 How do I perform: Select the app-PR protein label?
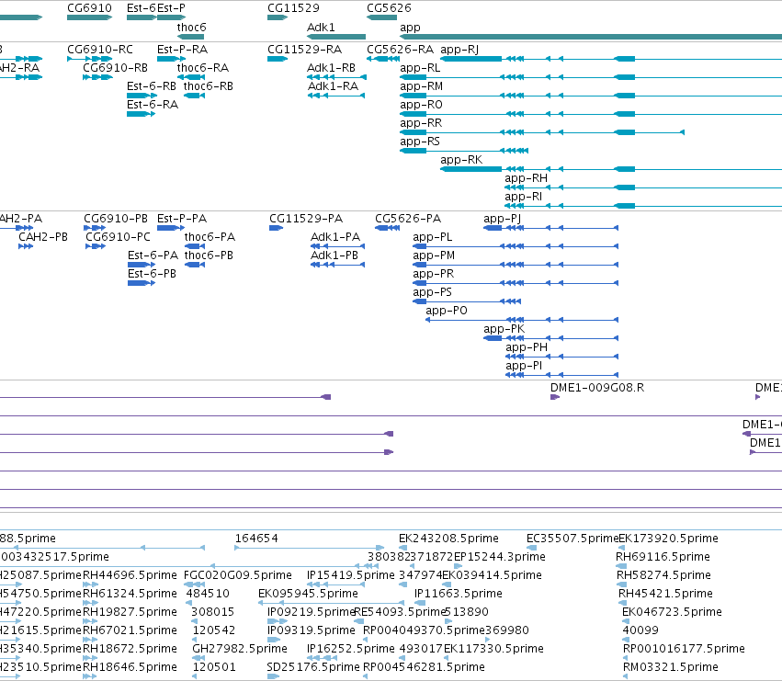434,274
